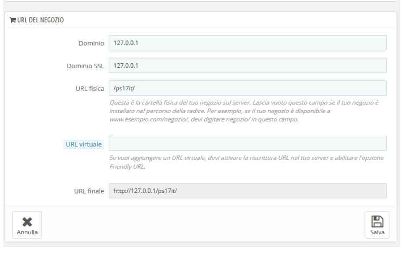Click the cart icon beside URL DEL NEGOZIO
416x267 pixels.
12,20
